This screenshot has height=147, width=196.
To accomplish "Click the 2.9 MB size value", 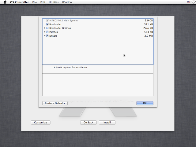I will [x=149, y=36].
